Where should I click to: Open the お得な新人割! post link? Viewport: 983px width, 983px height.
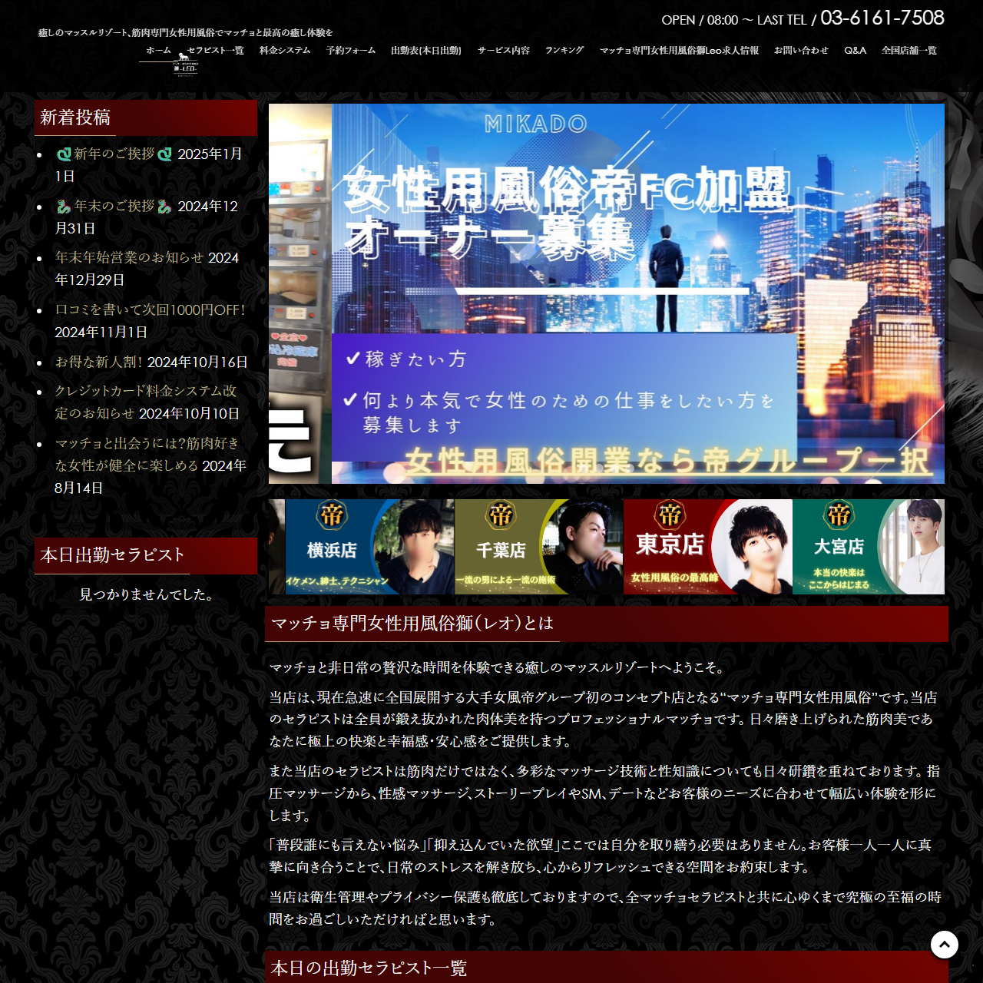tap(99, 362)
